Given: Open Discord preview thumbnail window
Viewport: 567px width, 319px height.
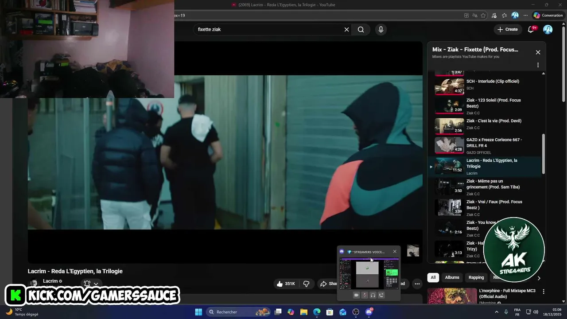Looking at the screenshot, I should (369, 274).
